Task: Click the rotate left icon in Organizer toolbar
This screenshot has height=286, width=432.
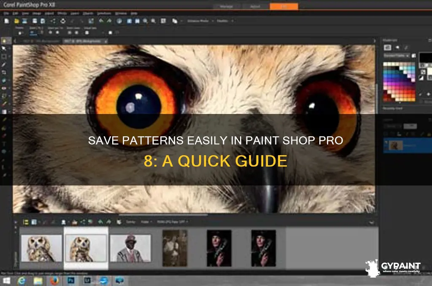Action: [x=100, y=222]
